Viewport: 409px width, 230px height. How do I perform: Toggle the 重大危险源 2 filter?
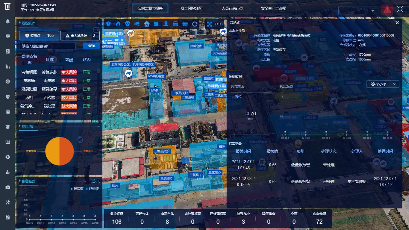coord(80,36)
